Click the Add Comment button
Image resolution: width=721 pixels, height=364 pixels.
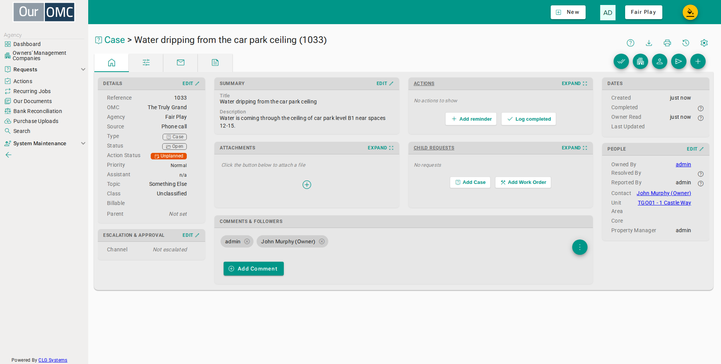tap(254, 269)
